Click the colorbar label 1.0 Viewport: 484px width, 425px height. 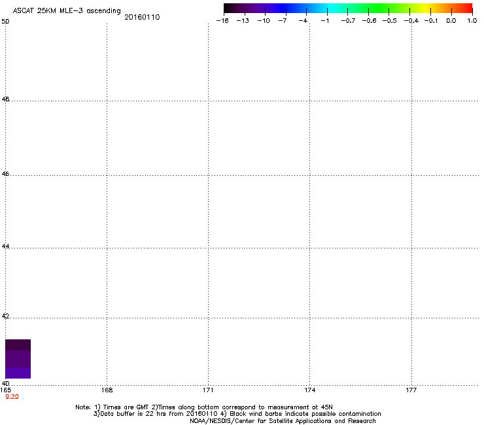[472, 21]
